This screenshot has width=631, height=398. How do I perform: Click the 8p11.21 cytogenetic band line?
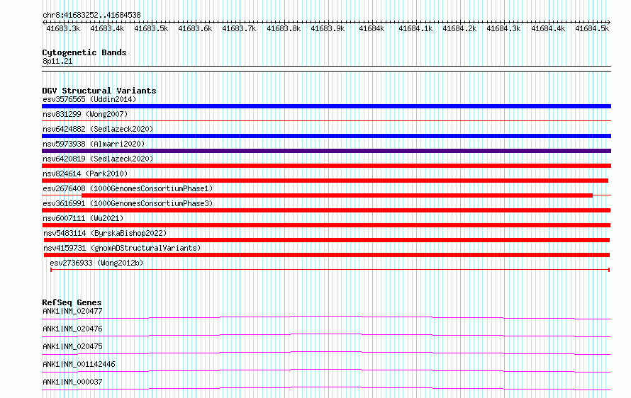tap(326, 69)
